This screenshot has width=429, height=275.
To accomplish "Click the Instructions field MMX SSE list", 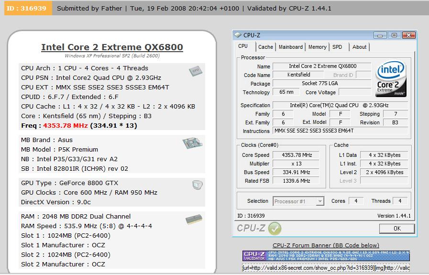I will coord(341,131).
